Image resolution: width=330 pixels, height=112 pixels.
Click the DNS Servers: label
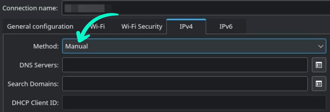[x=39, y=65]
